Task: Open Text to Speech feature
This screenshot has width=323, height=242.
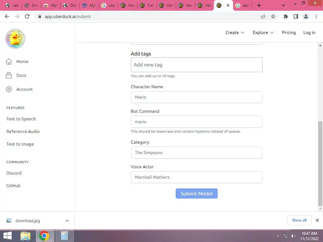Action: point(21,119)
